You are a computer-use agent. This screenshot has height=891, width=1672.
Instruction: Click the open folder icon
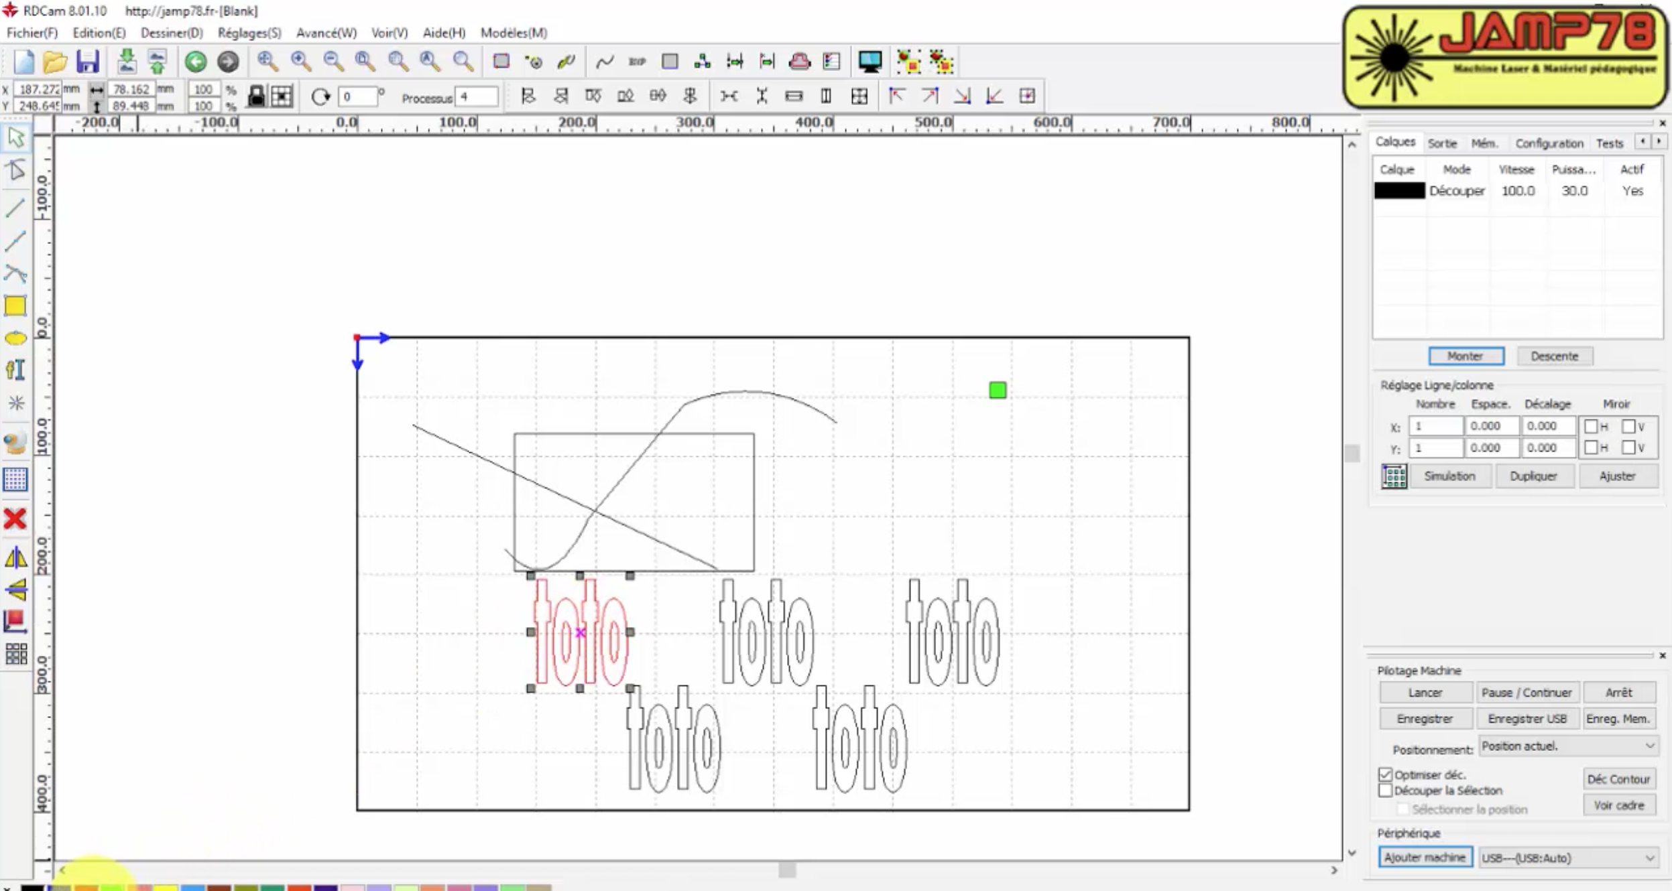[x=55, y=62]
